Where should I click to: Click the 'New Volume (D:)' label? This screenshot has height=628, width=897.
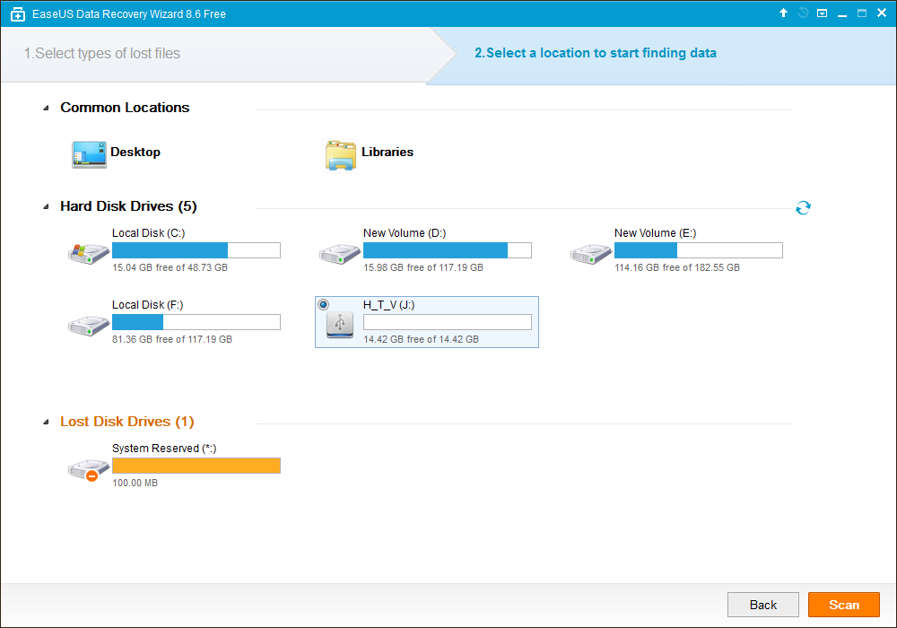click(x=405, y=232)
